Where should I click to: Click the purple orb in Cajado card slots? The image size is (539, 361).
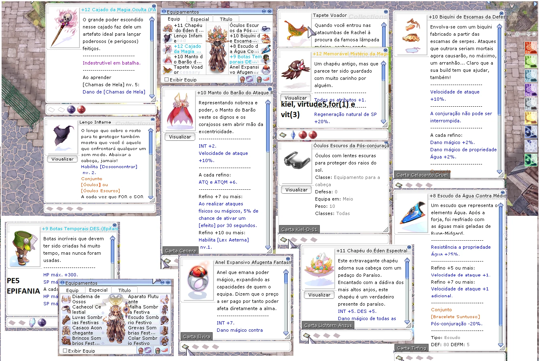click(71, 110)
